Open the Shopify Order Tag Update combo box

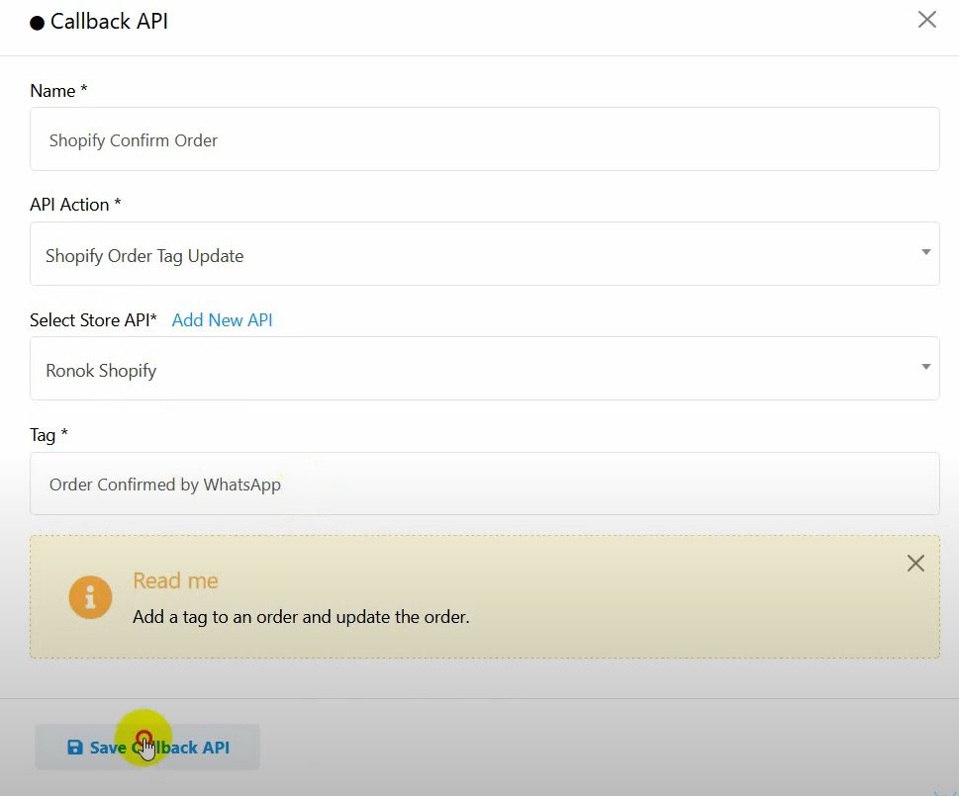click(475, 255)
